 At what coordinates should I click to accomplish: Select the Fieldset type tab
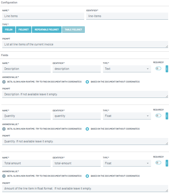click(24, 30)
